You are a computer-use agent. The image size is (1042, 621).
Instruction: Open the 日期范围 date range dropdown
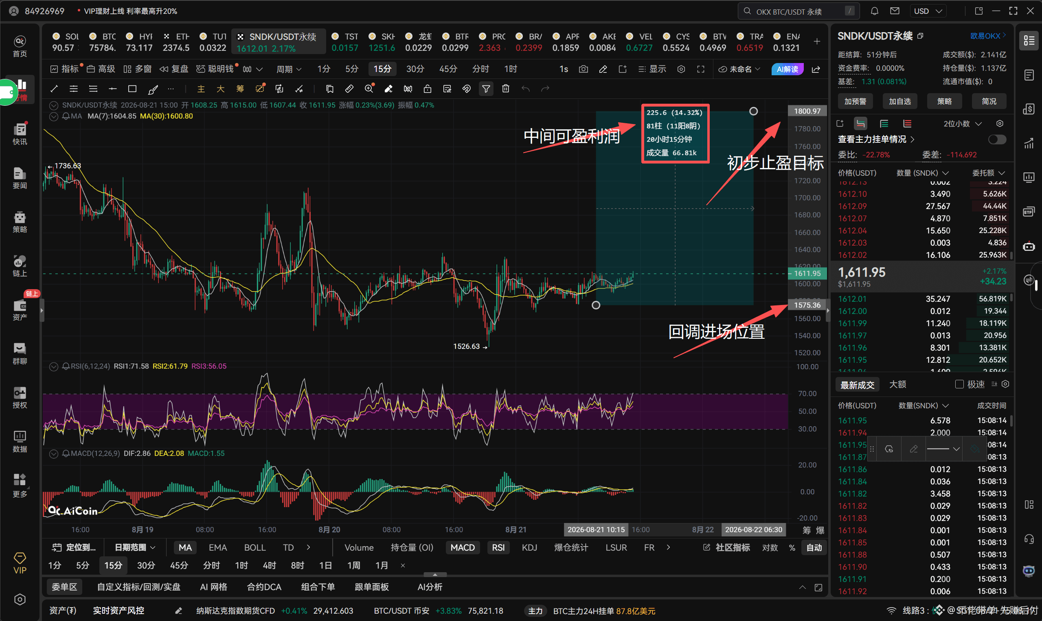[135, 548]
